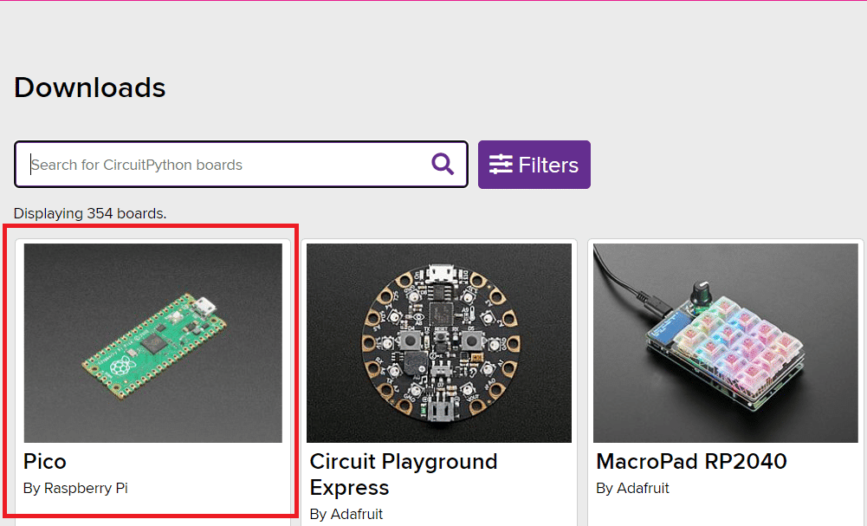The width and height of the screenshot is (867, 526).
Task: Click the sliders icon on Filters button
Action: tap(501, 165)
